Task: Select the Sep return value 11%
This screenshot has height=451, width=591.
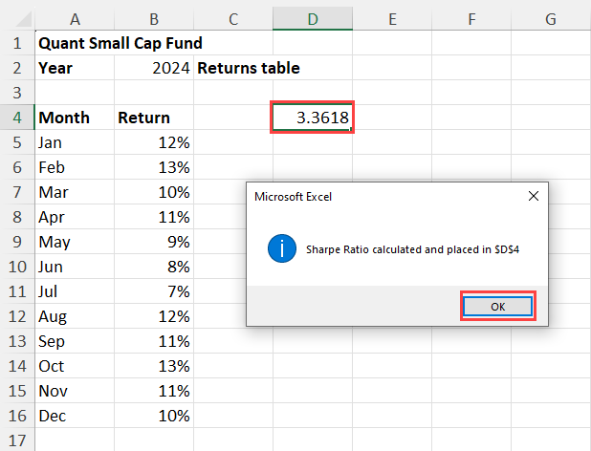Action: click(154, 341)
